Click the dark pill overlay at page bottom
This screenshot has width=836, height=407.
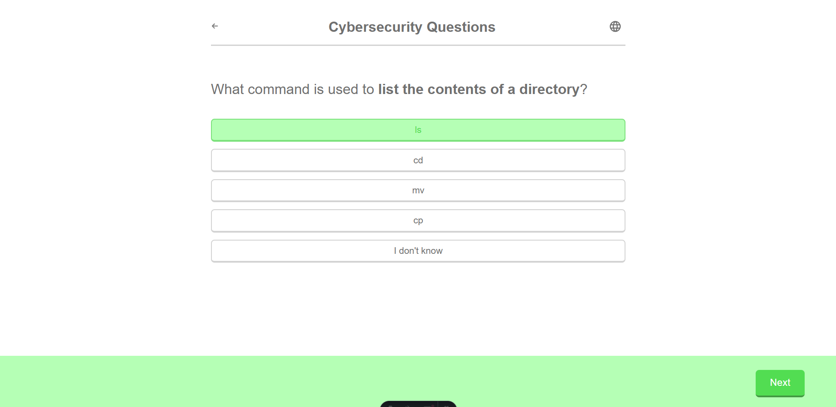coord(418,404)
